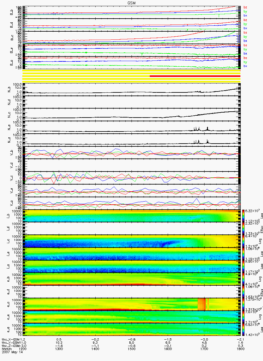Click the thc_X-GSM row label
Screen dimensions: 263x361
tap(11, 340)
